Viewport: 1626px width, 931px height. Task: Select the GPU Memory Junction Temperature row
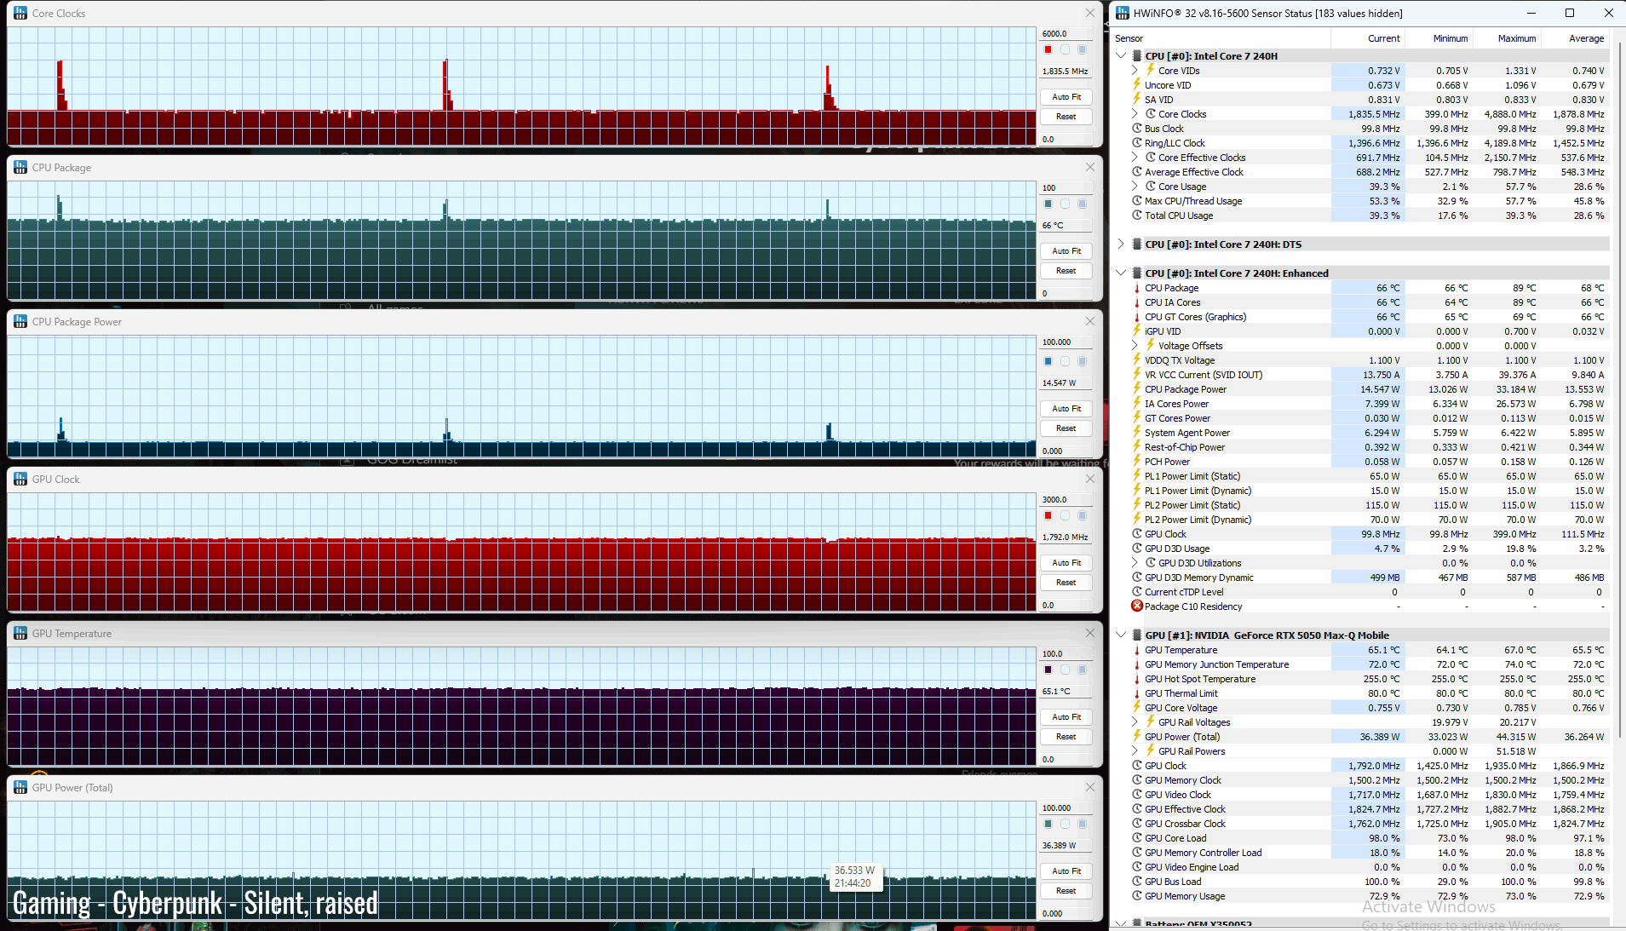[x=1369, y=664]
